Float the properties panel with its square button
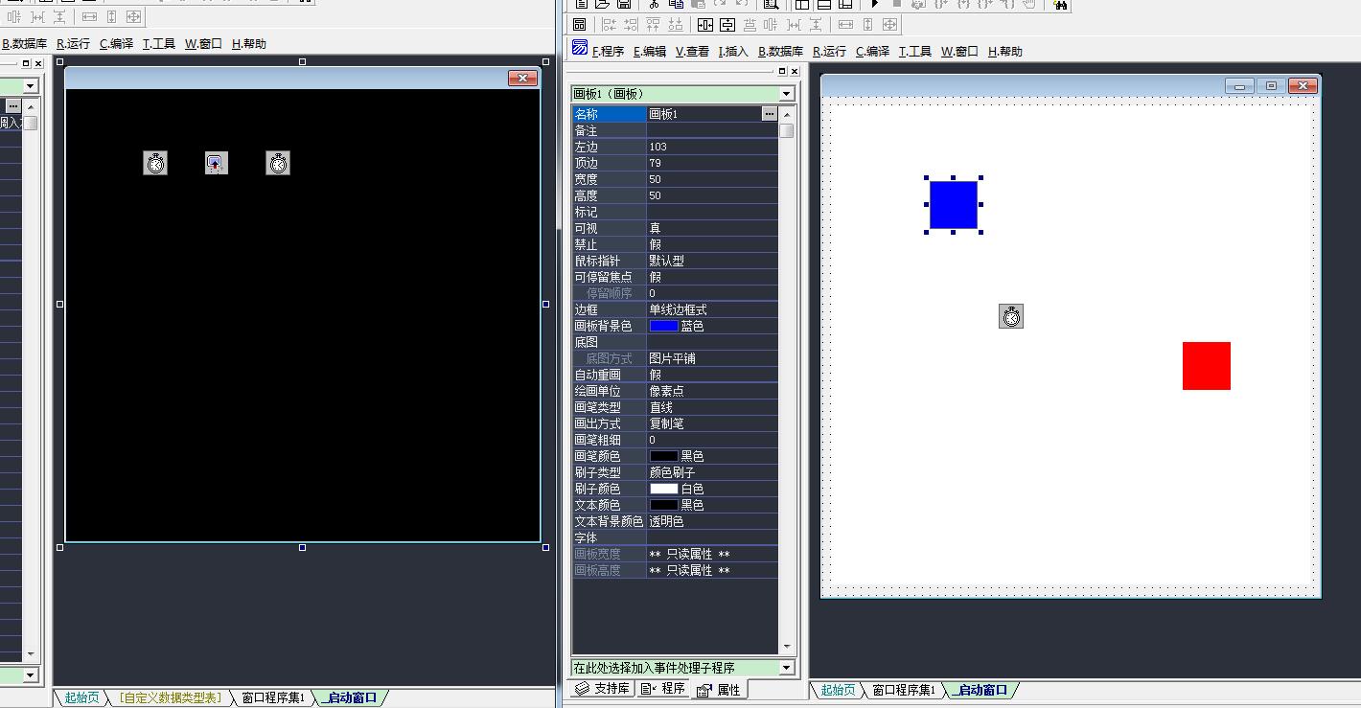This screenshot has height=708, width=1361. (x=782, y=72)
